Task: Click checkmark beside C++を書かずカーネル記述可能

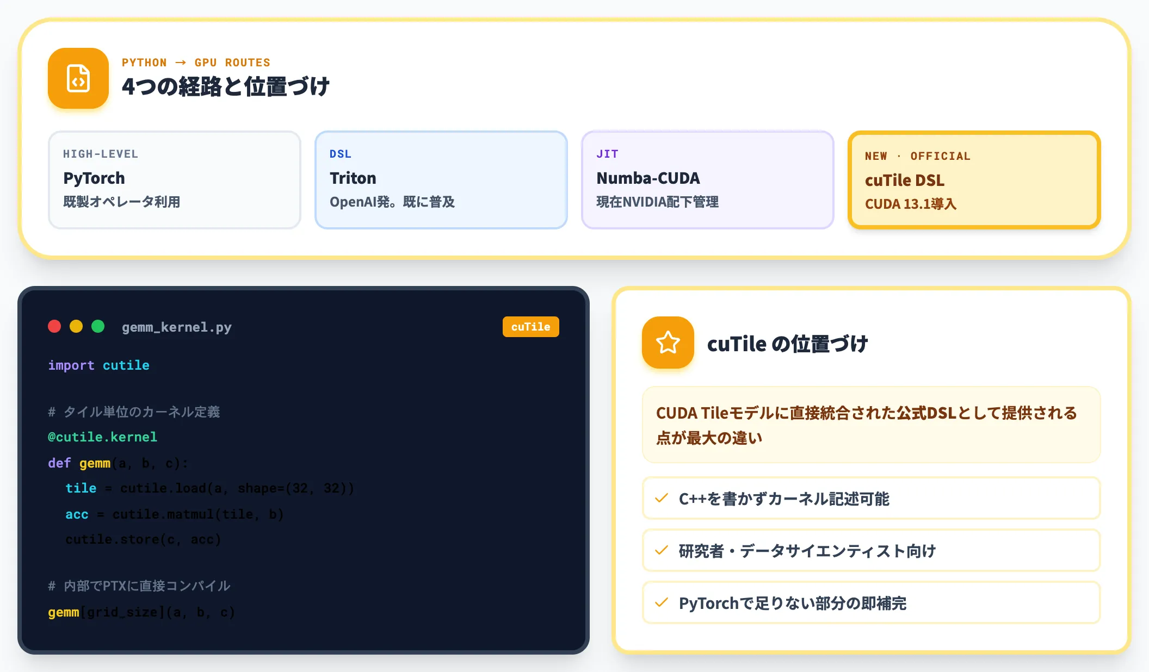Action: pyautogui.click(x=662, y=498)
